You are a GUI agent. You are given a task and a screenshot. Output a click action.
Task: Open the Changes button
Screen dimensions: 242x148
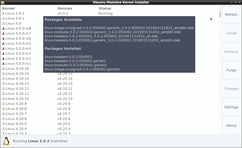point(231,88)
